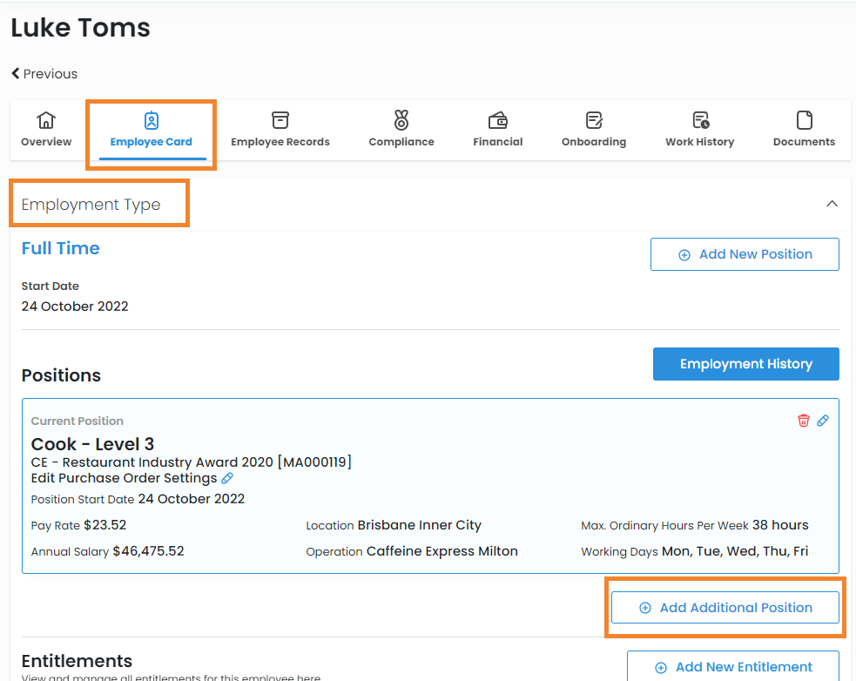Click Add New Entitlement button
856x681 pixels.
coord(732,667)
